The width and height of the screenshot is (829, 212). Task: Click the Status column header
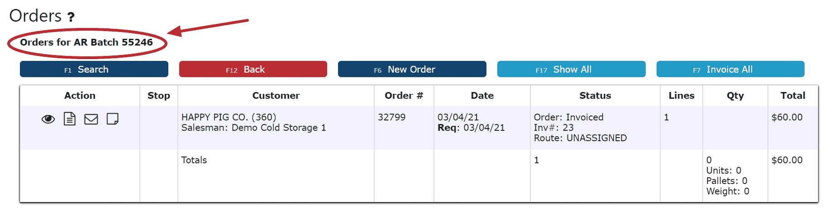(x=595, y=96)
